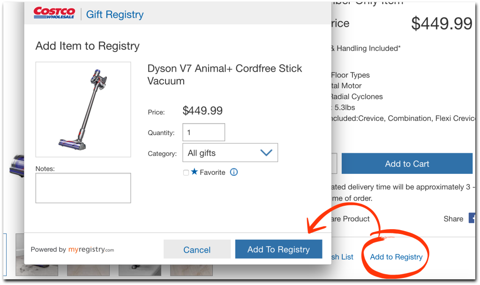The height and width of the screenshot is (285, 480).
Task: Click the circled Add to Registry link
Action: coord(396,257)
